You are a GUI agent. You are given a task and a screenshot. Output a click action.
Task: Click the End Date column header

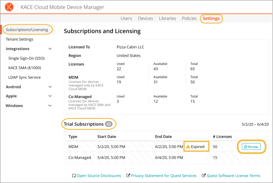(x=163, y=137)
